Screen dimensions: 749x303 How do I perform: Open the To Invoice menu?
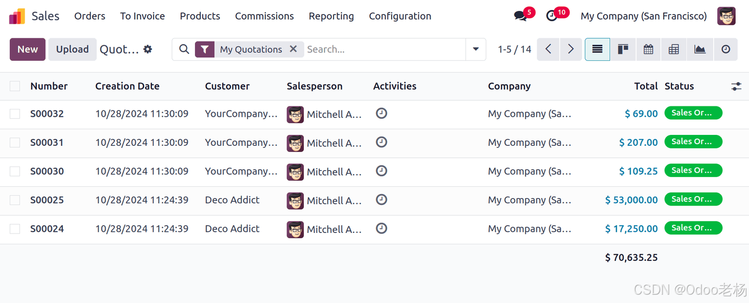coord(143,16)
